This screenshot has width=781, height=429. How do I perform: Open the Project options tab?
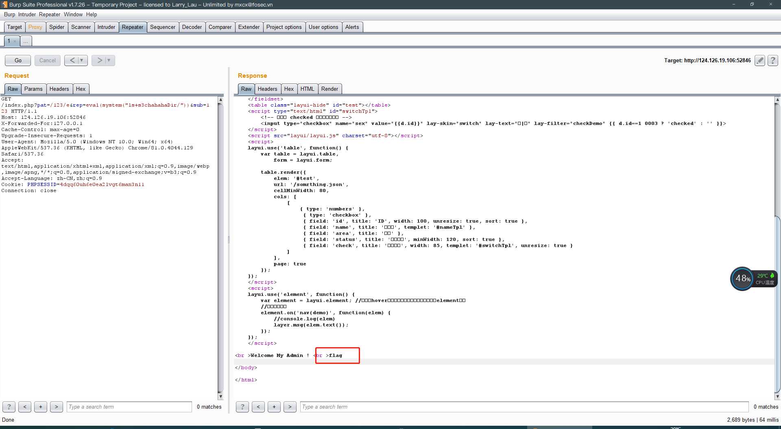284,27
